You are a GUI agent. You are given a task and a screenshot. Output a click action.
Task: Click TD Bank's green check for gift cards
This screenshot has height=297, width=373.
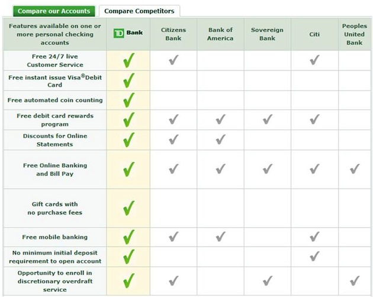128,208
